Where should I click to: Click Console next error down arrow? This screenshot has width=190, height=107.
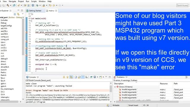[x=64, y=77]
